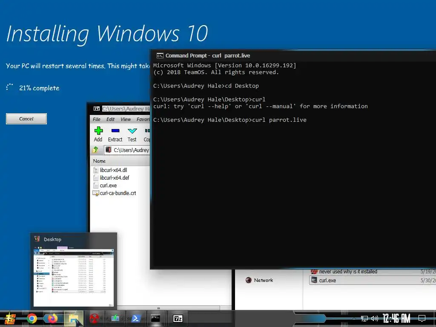Select libcurl-x64.def in 7-Zip file list

[114, 178]
